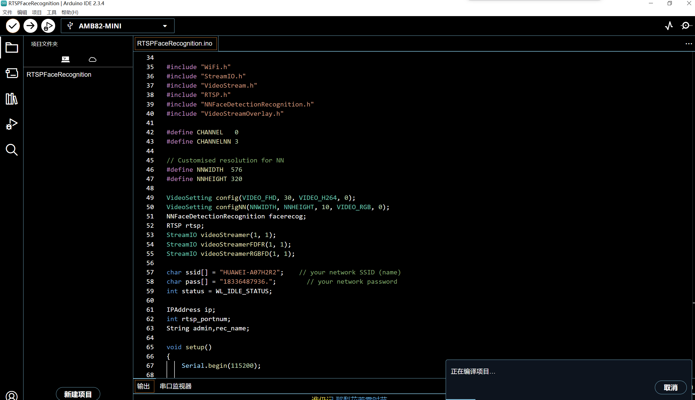Click the #define CHANNELNN 3 line
Screen dimensions: 695x400
202,141
